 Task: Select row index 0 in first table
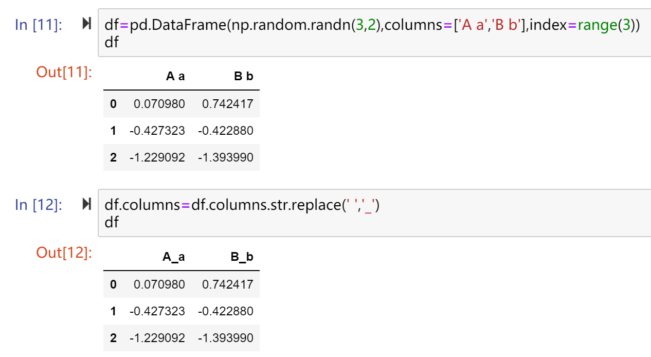click(113, 104)
